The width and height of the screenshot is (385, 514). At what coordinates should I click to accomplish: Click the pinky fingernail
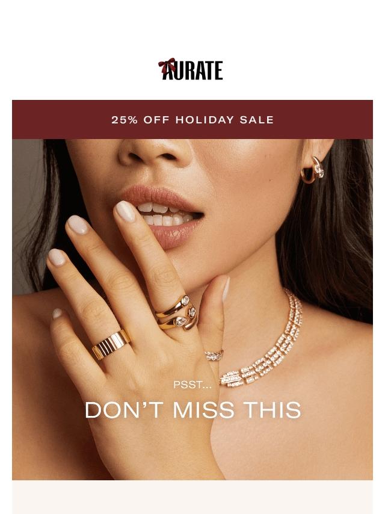pyautogui.click(x=57, y=314)
